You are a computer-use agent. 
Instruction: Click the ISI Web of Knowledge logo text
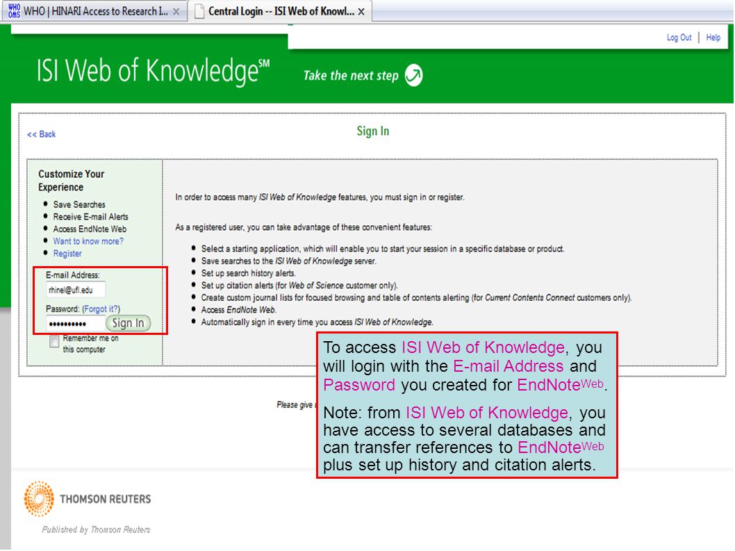tap(153, 72)
